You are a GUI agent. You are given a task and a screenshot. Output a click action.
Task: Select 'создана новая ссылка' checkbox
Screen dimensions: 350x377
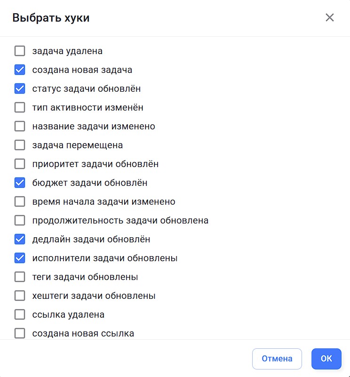[x=20, y=333]
